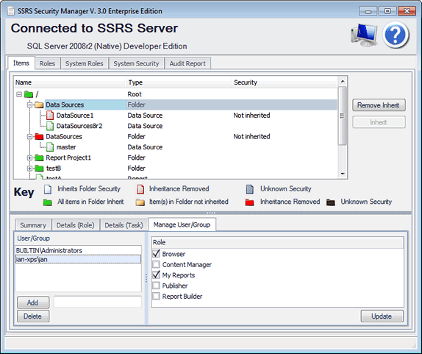The image size is (422, 354).
Task: Click the items tree scrollbar thumb
Action: [x=343, y=116]
